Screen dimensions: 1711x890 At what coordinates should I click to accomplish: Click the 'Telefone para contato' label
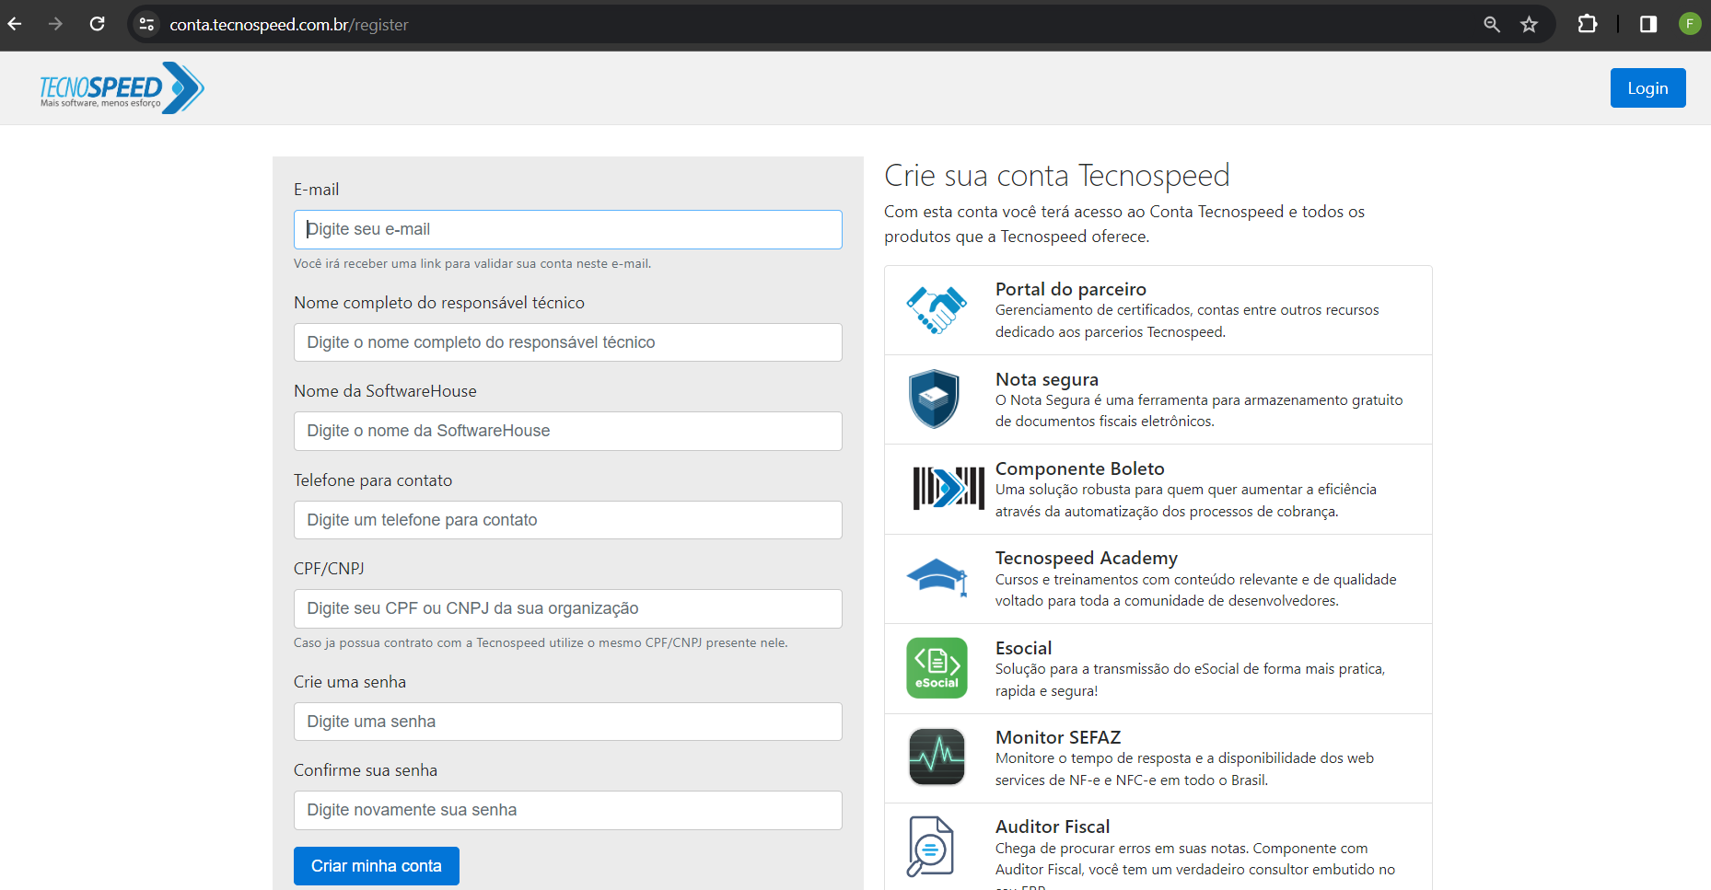pos(373,480)
